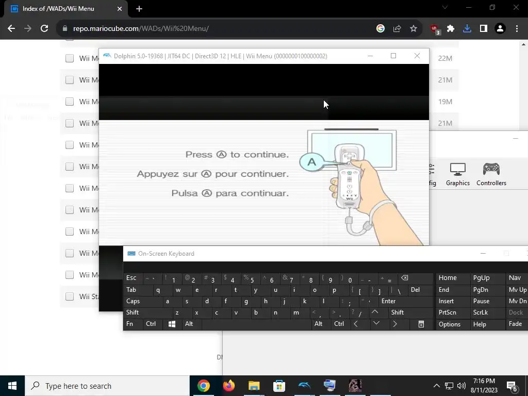Tick the checkbox next to Wii St row

(70, 296)
